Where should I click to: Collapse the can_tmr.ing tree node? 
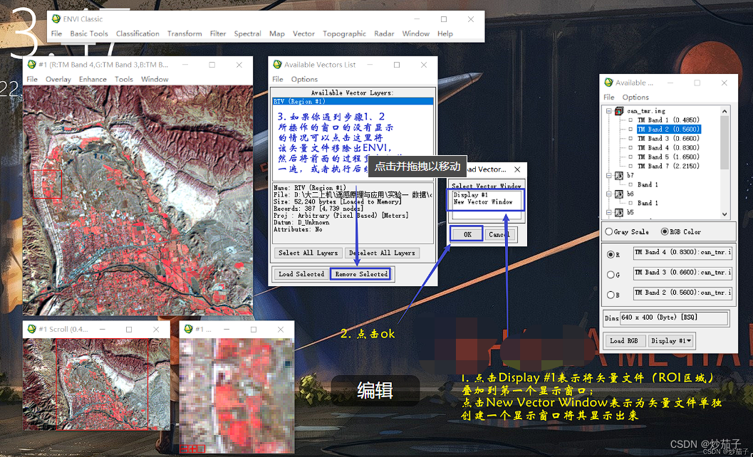click(609, 111)
